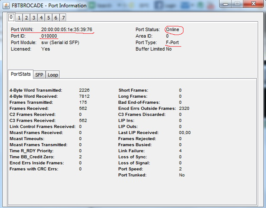This screenshot has height=208, width=266.
Task: Close the Port Information window
Action: 253,4
